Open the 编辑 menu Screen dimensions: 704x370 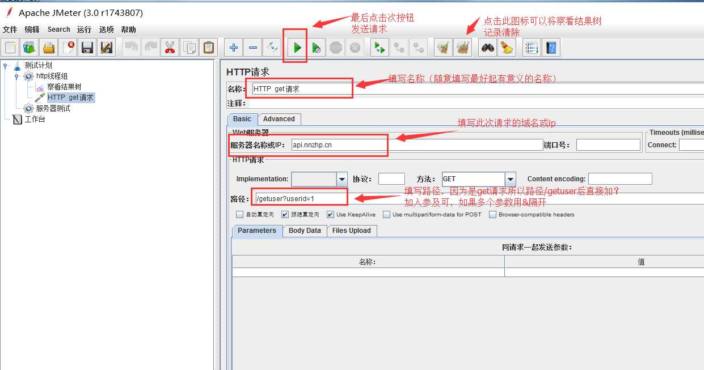32,29
